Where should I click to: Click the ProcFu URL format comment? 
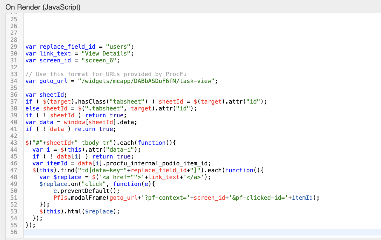pos(106,74)
